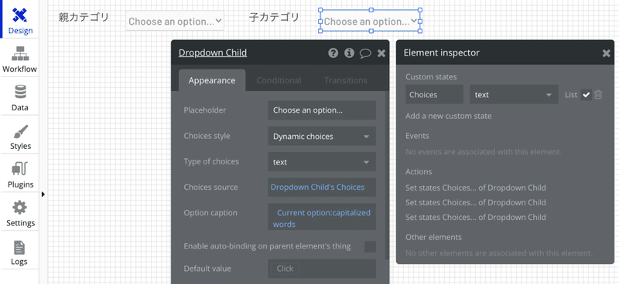
Task: Switch to the Conditional tab
Action: point(279,80)
